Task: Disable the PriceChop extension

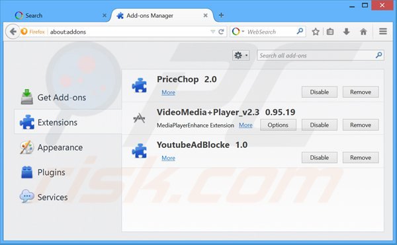Action: (x=320, y=92)
